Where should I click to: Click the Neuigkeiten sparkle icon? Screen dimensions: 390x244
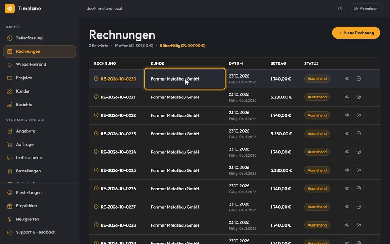tap(10, 219)
